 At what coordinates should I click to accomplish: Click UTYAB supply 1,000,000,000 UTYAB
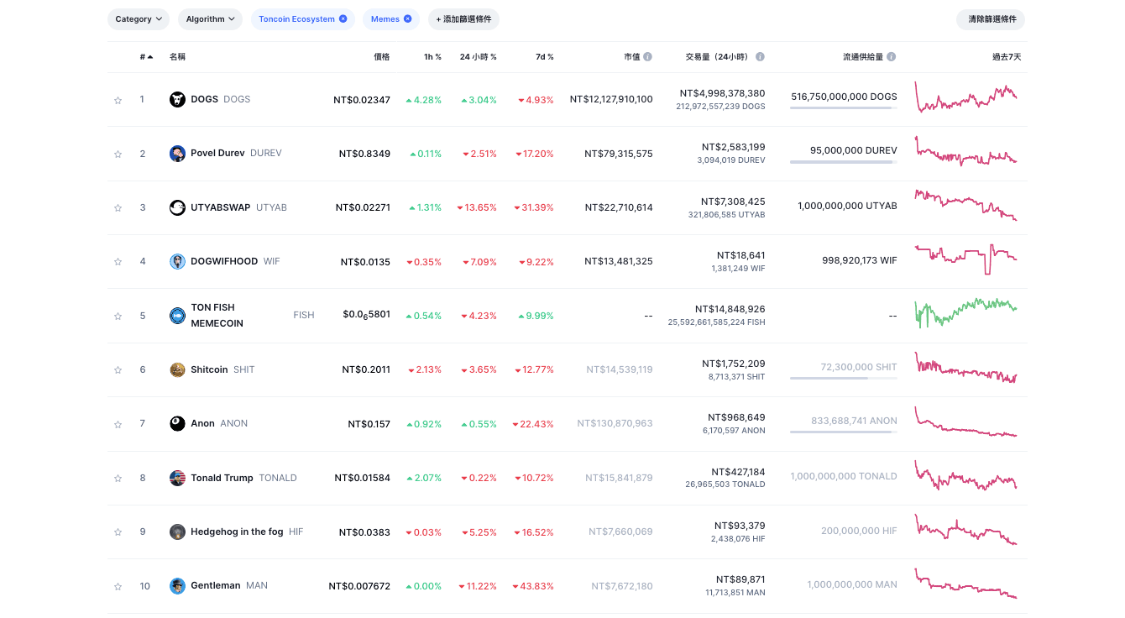[x=847, y=206]
